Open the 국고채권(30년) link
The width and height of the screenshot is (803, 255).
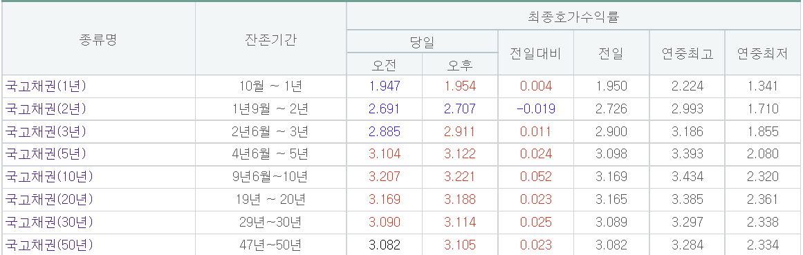pyautogui.click(x=49, y=223)
